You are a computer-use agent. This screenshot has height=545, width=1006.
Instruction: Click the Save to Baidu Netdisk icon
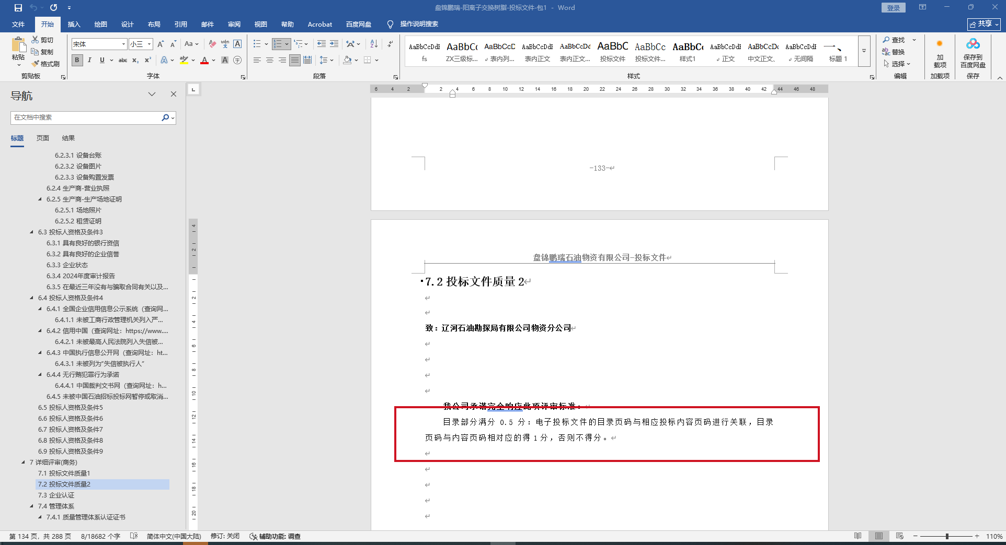973,45
